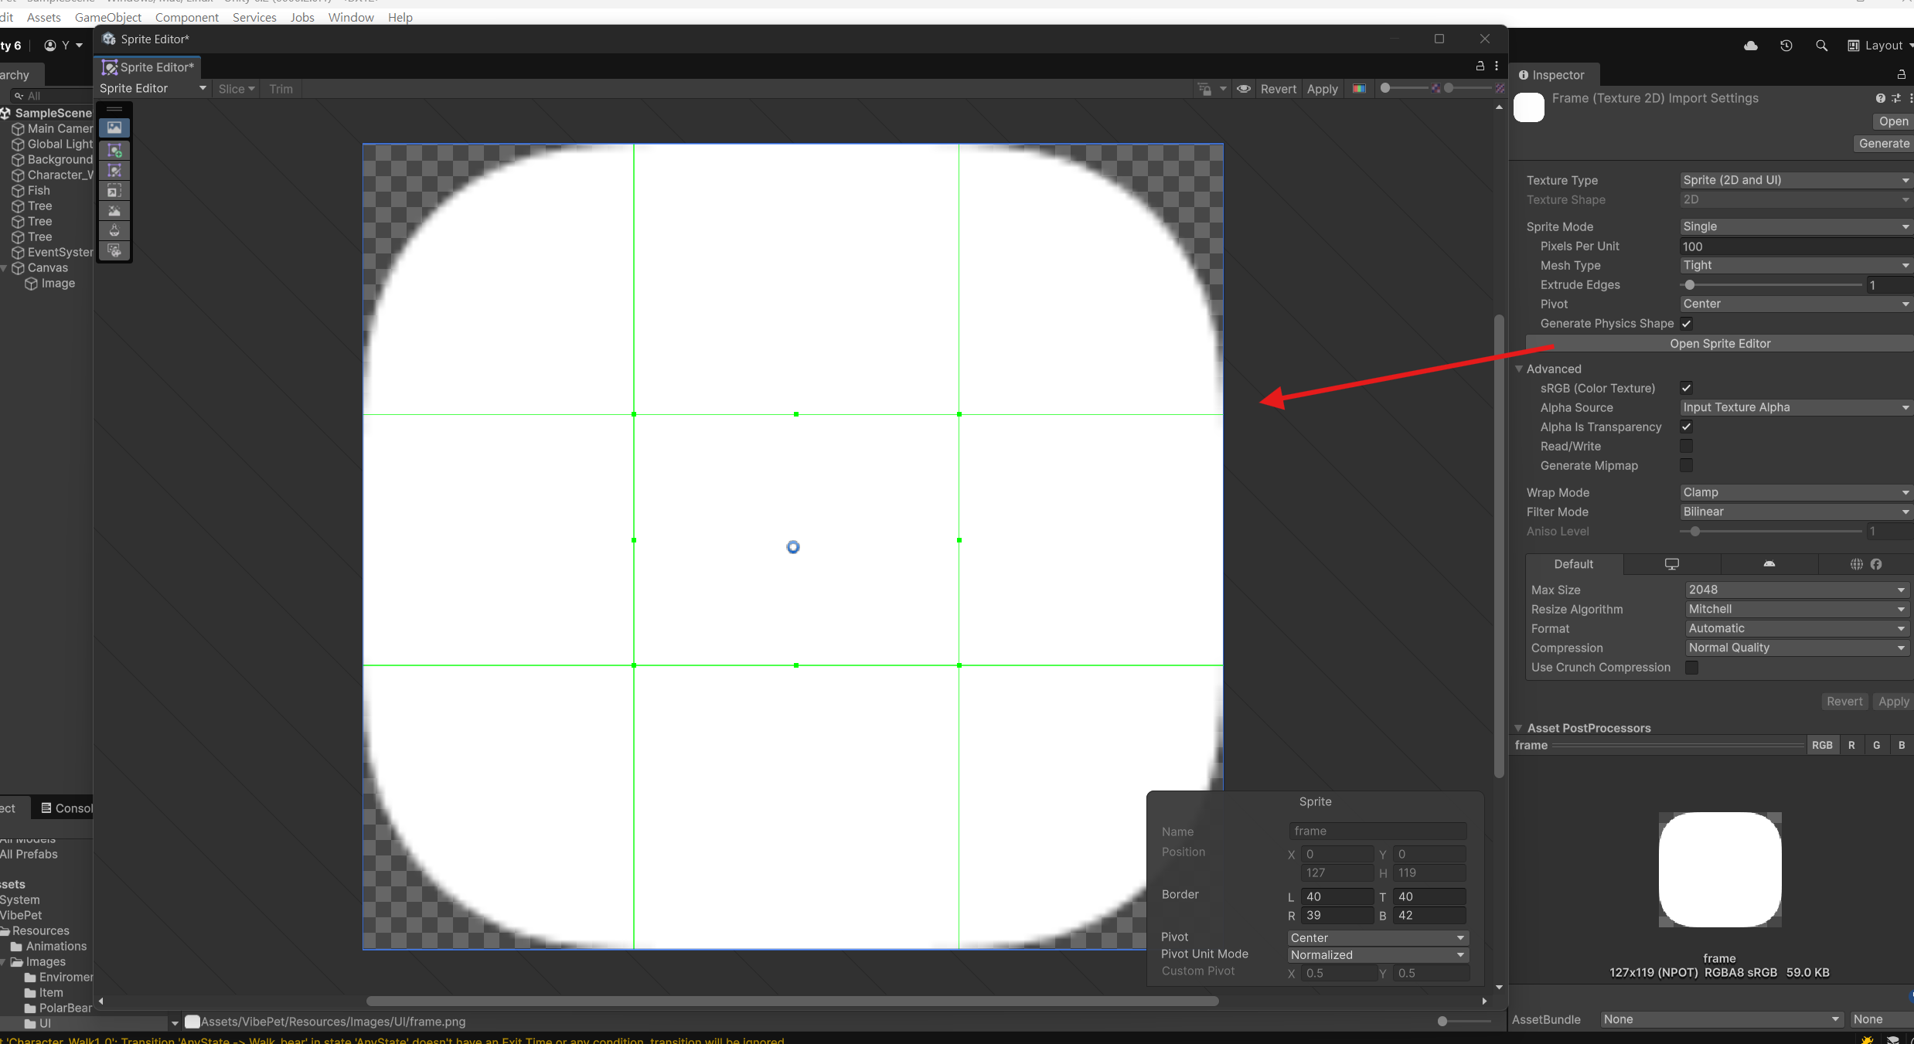
Task: Click the Sprite Editor window lock icon
Action: click(1480, 66)
